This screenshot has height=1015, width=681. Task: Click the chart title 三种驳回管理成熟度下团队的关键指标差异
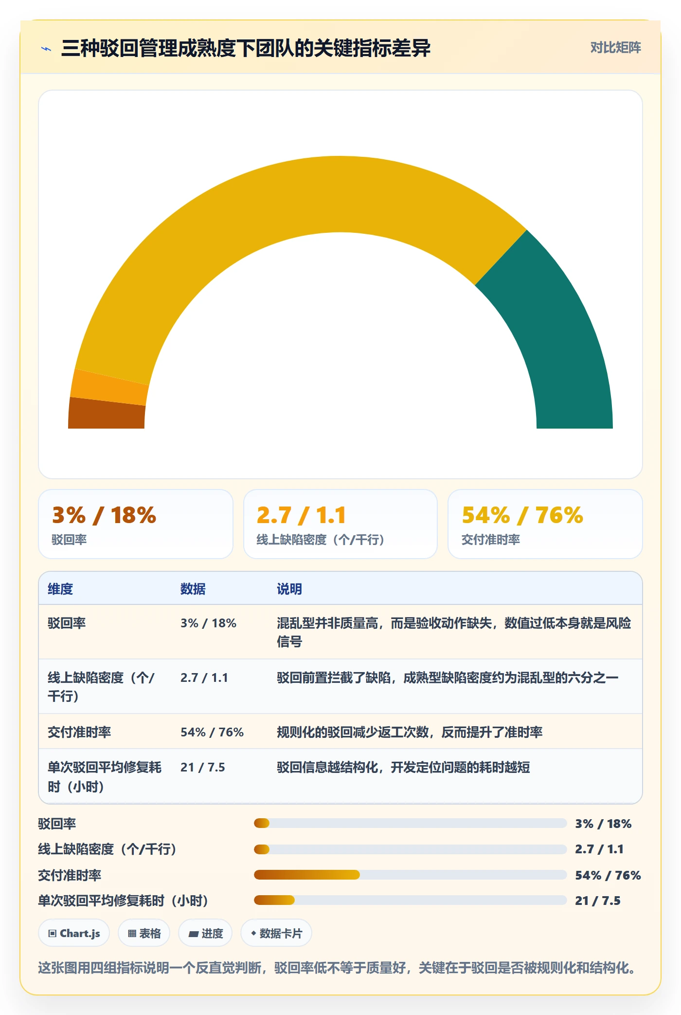click(x=246, y=48)
